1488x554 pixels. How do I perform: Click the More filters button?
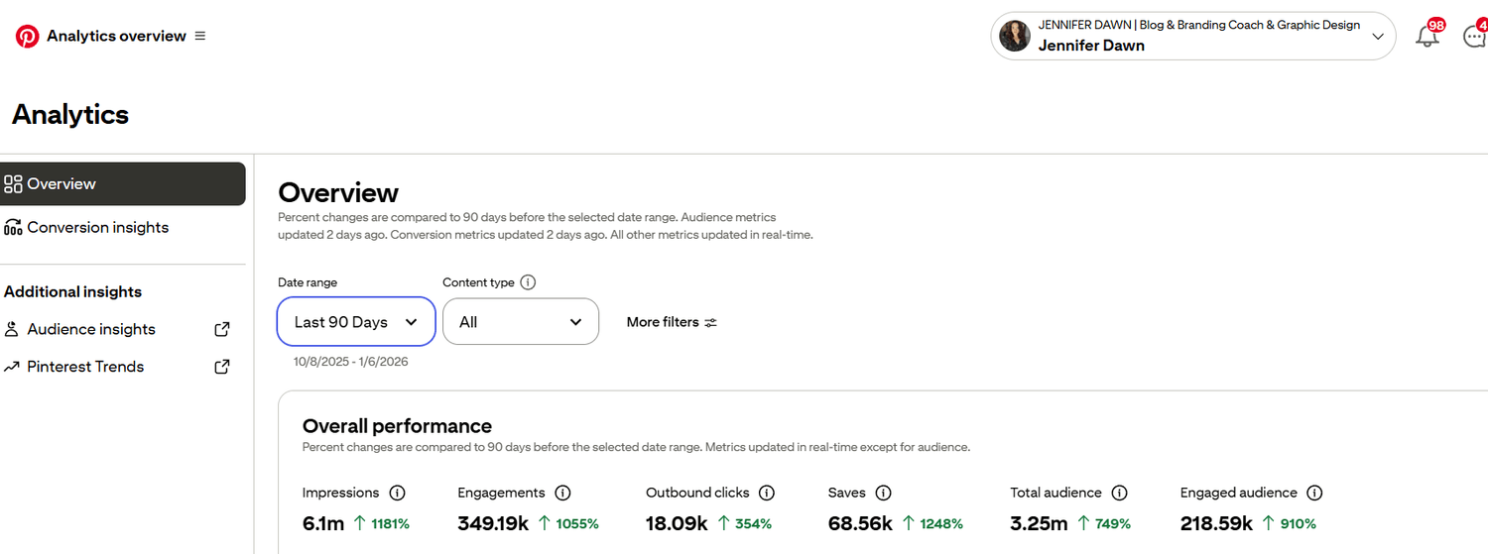click(672, 322)
